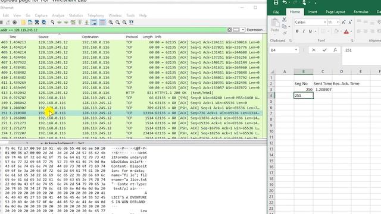Save the Excel workbook

[276, 2]
